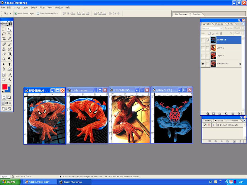Select the Eraser tool
The image size is (247, 185).
point(4,54)
